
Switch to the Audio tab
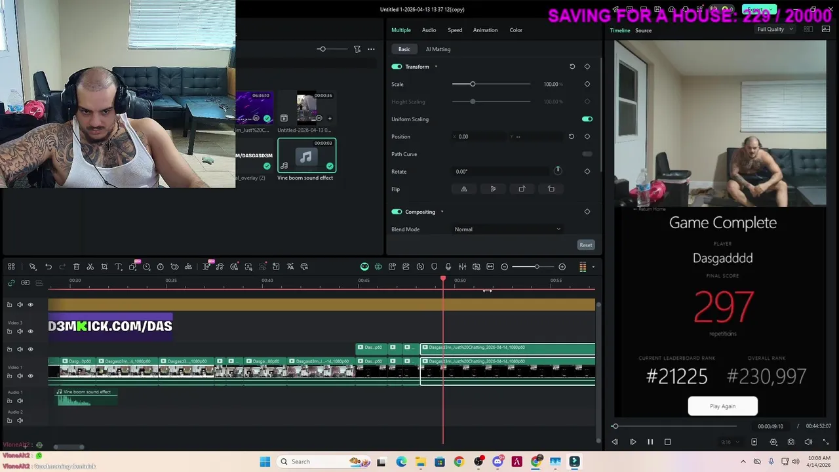(x=429, y=30)
